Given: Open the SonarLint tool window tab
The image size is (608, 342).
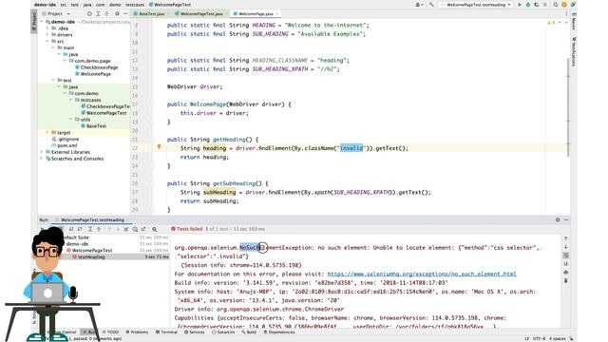Looking at the screenshot, I should [223, 332].
